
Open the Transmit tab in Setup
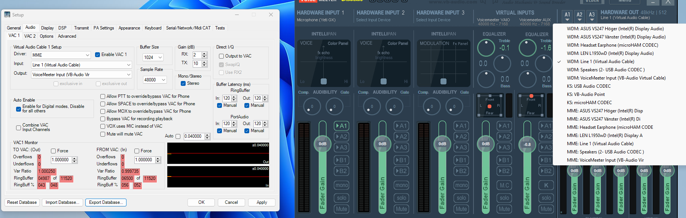pyautogui.click(x=81, y=28)
